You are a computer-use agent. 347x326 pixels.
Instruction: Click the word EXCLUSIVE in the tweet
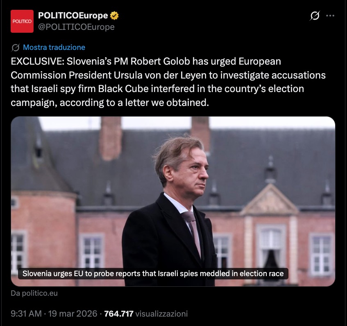pos(36,61)
